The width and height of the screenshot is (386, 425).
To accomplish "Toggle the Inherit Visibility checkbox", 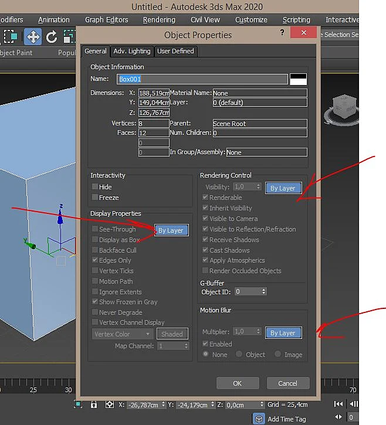I will [x=205, y=208].
